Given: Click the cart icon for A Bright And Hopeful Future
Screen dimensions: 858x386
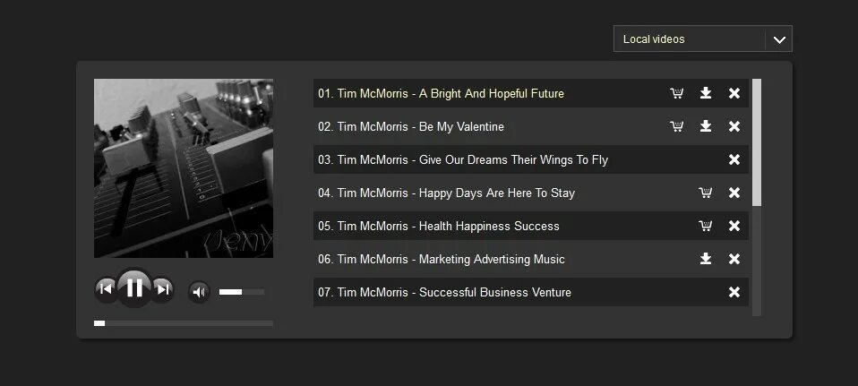Looking at the screenshot, I should click(x=677, y=93).
